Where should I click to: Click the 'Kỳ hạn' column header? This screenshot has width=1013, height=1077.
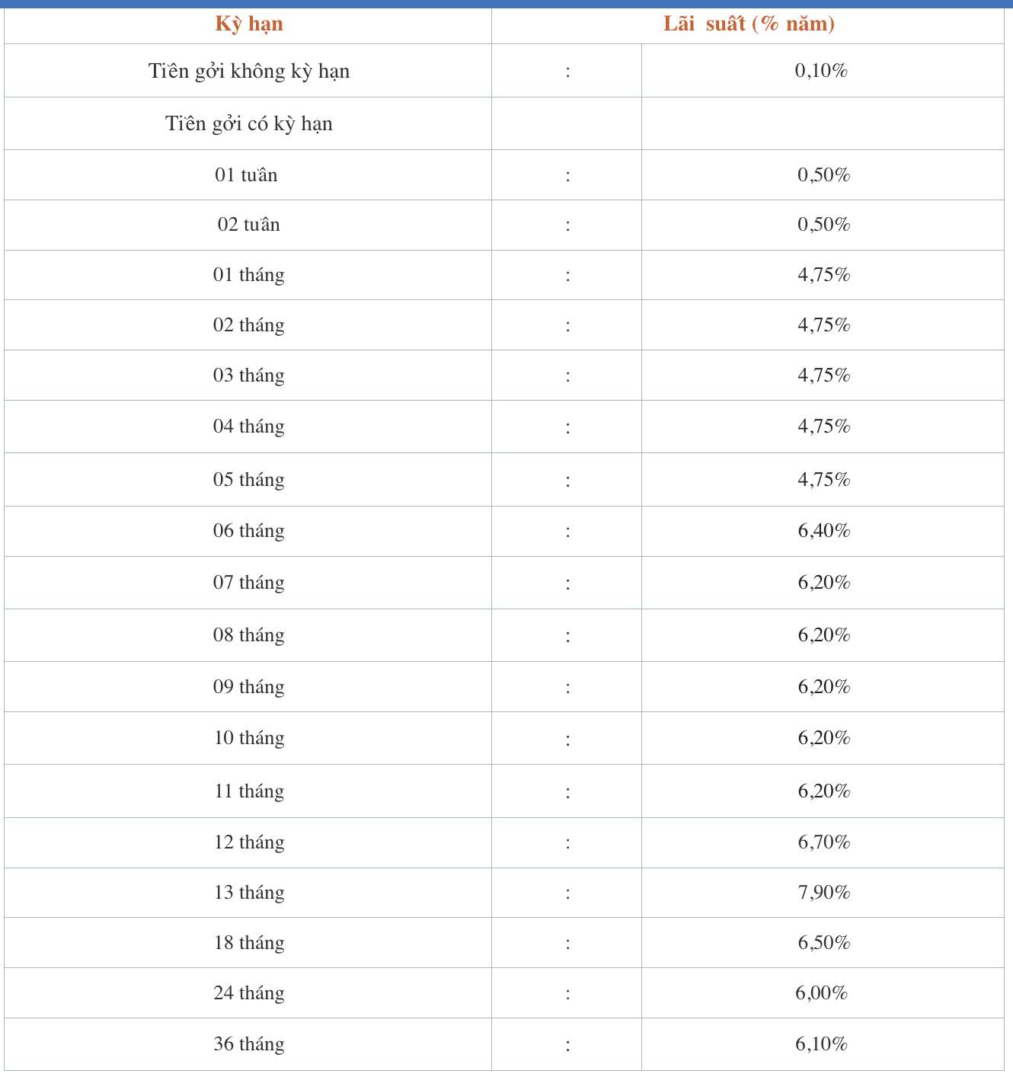249,24
